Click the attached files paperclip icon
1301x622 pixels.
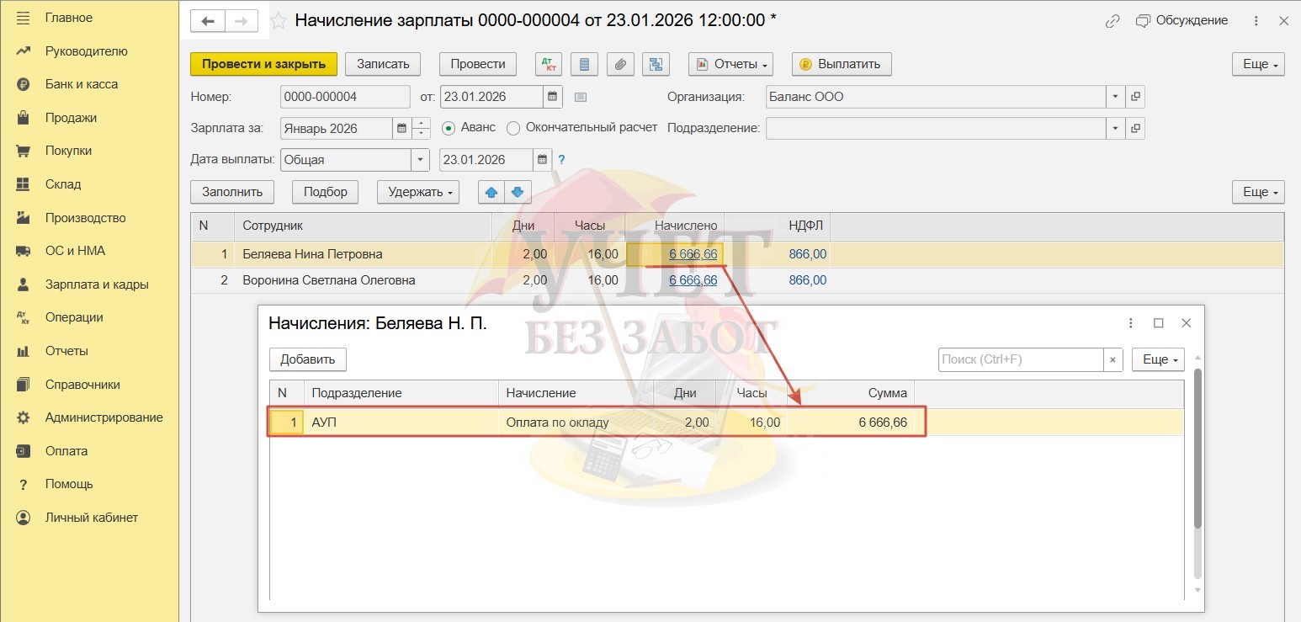620,64
